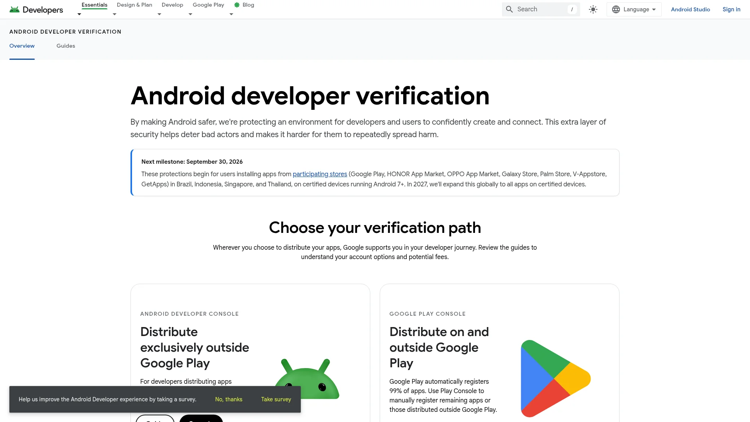Follow the participating stores link
This screenshot has height=422, width=750.
320,174
